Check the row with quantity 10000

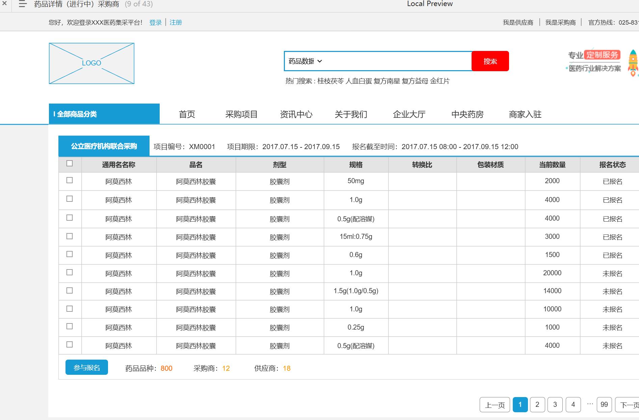pyautogui.click(x=70, y=309)
